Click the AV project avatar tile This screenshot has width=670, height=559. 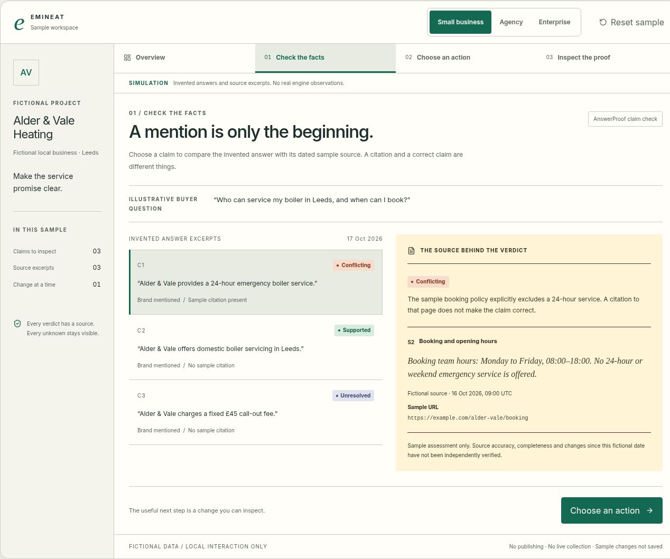(x=26, y=72)
